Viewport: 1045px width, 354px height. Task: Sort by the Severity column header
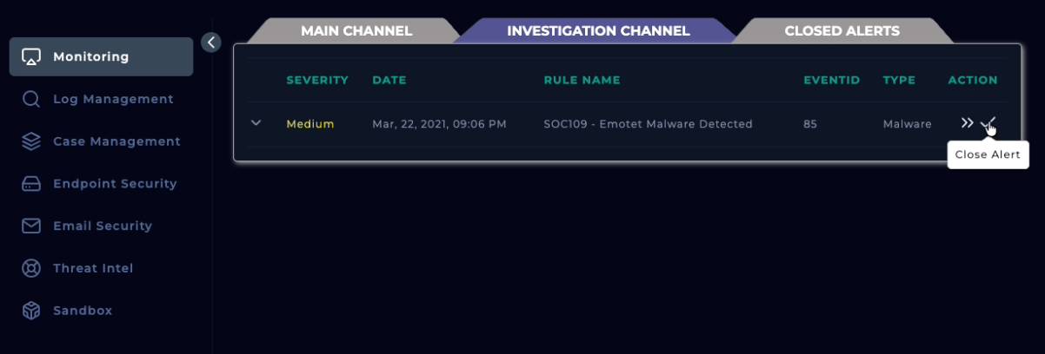[x=317, y=81]
